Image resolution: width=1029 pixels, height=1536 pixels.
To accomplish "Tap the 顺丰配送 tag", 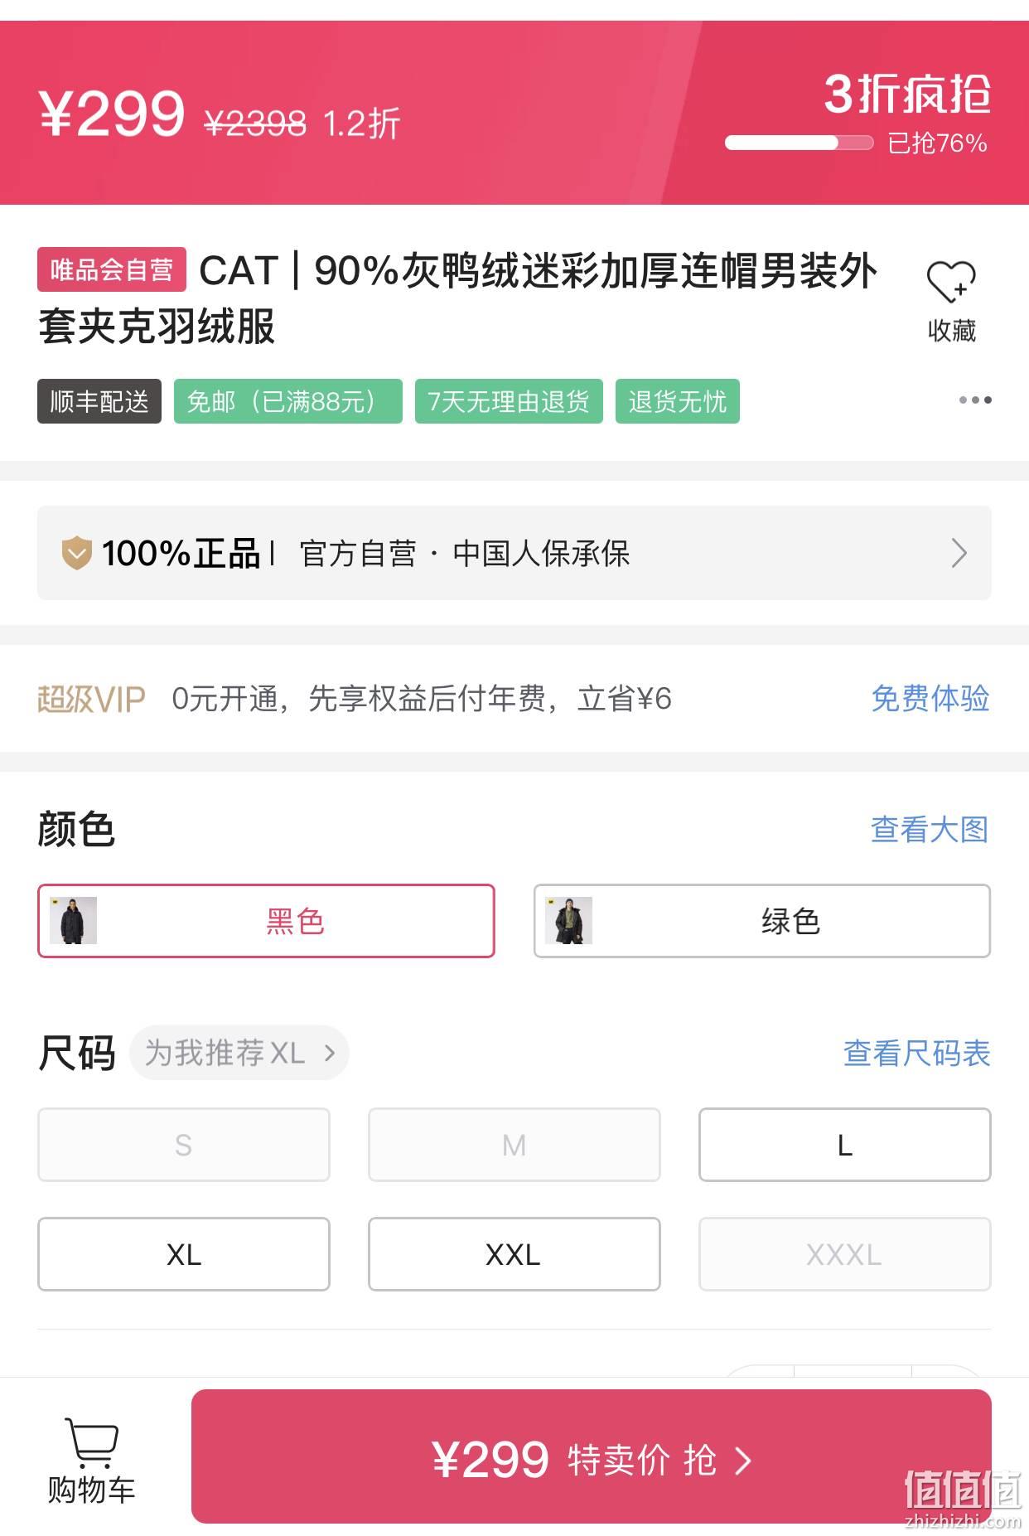I will (x=99, y=401).
